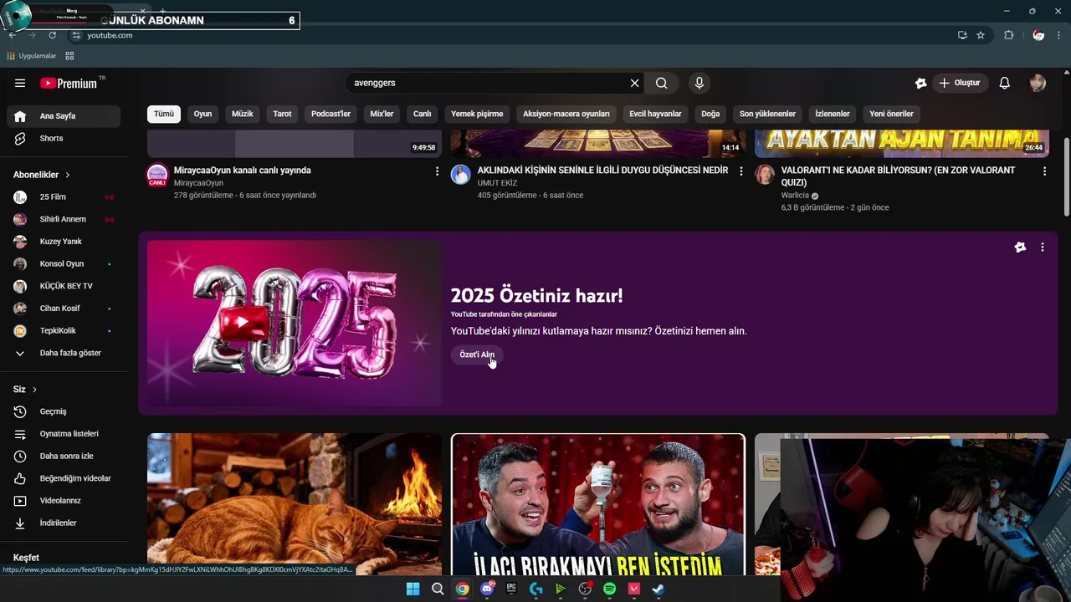The width and height of the screenshot is (1071, 602).
Task: Select Aksiyon-macera oyunları chip
Action: [566, 114]
